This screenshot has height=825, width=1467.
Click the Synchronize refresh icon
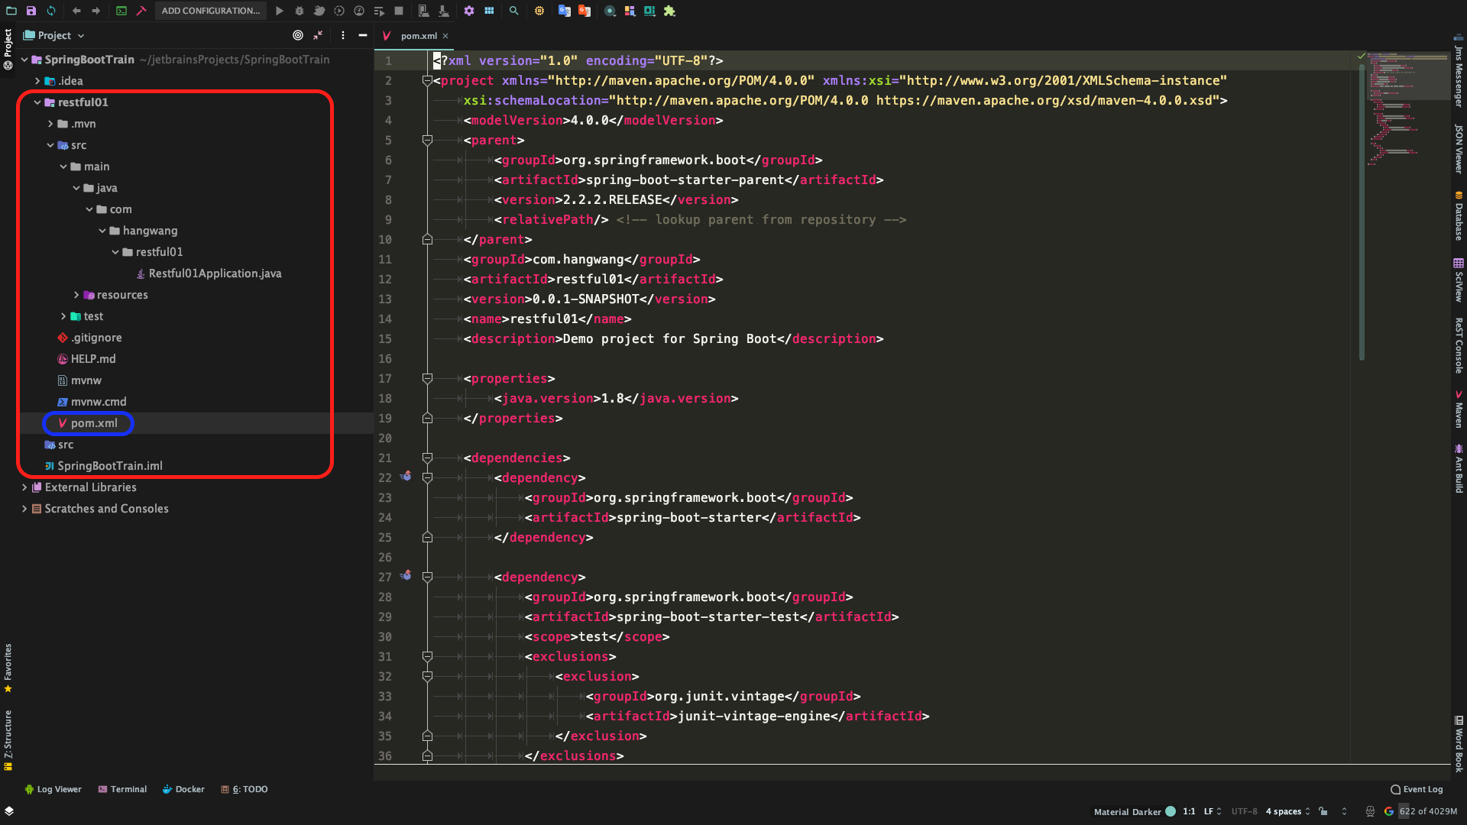pyautogui.click(x=51, y=11)
